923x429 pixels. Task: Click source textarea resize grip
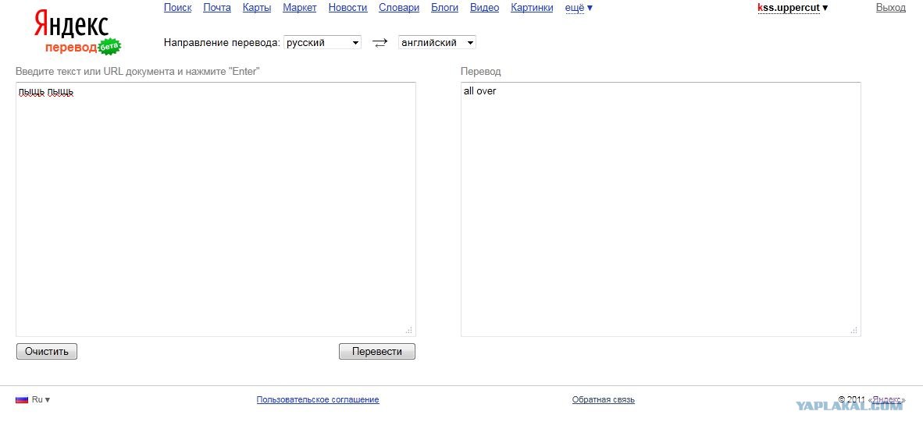[x=409, y=330]
